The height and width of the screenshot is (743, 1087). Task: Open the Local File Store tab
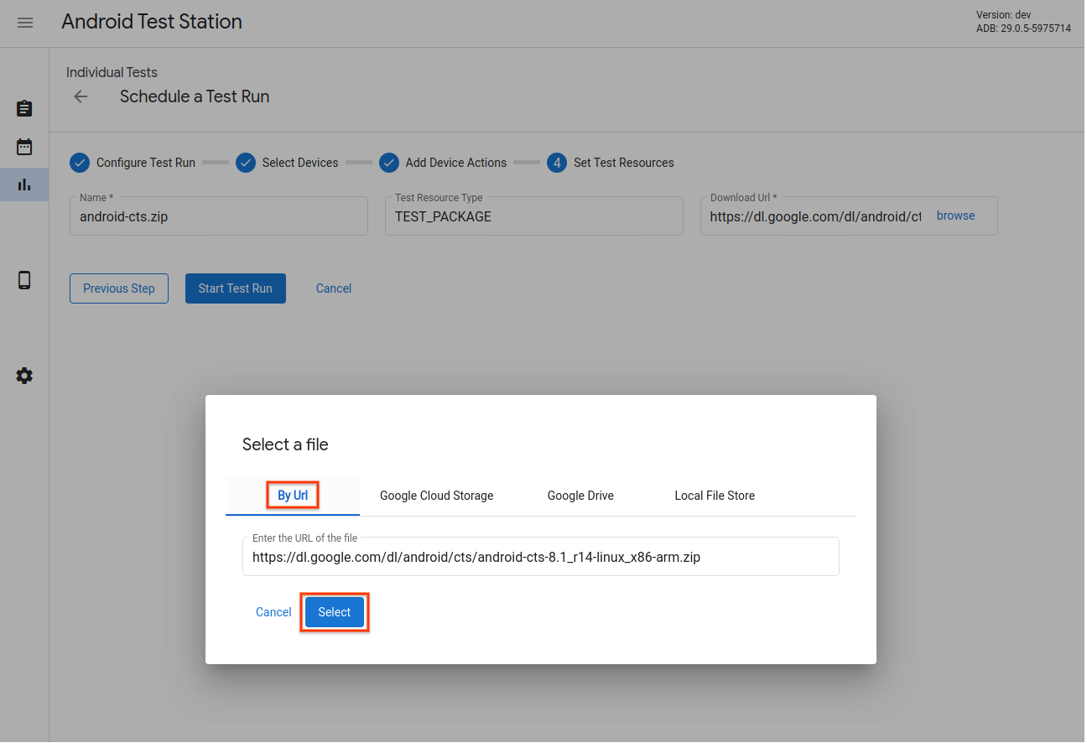[715, 495]
